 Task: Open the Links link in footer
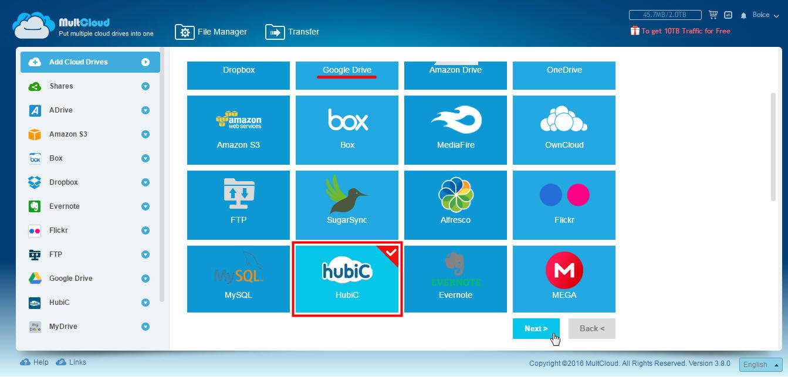coord(71,362)
